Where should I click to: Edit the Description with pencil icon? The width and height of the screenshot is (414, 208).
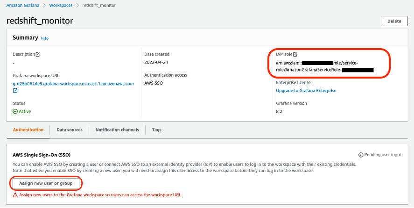point(38,54)
